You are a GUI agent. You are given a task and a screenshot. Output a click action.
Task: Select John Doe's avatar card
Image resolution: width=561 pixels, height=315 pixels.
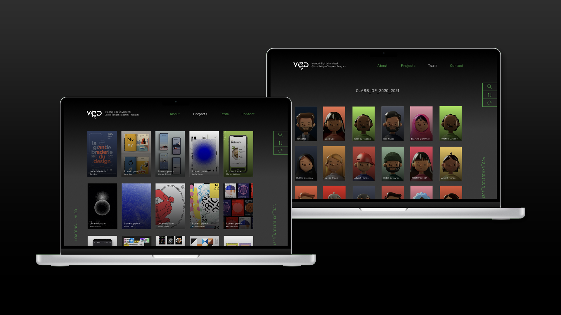(306, 124)
